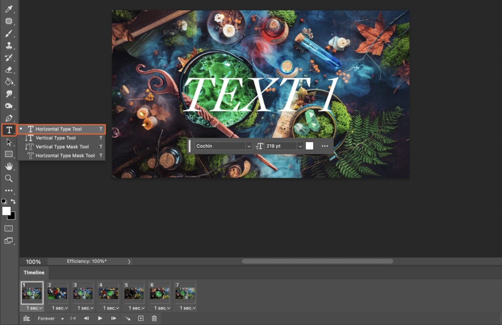Image resolution: width=502 pixels, height=325 pixels.
Task: Select the Eyedropper tool
Action: tap(8, 9)
